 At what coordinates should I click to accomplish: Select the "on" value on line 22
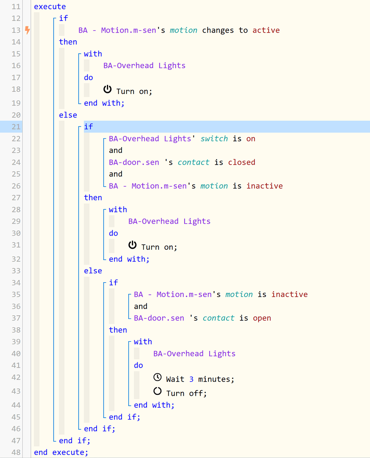pos(250,139)
